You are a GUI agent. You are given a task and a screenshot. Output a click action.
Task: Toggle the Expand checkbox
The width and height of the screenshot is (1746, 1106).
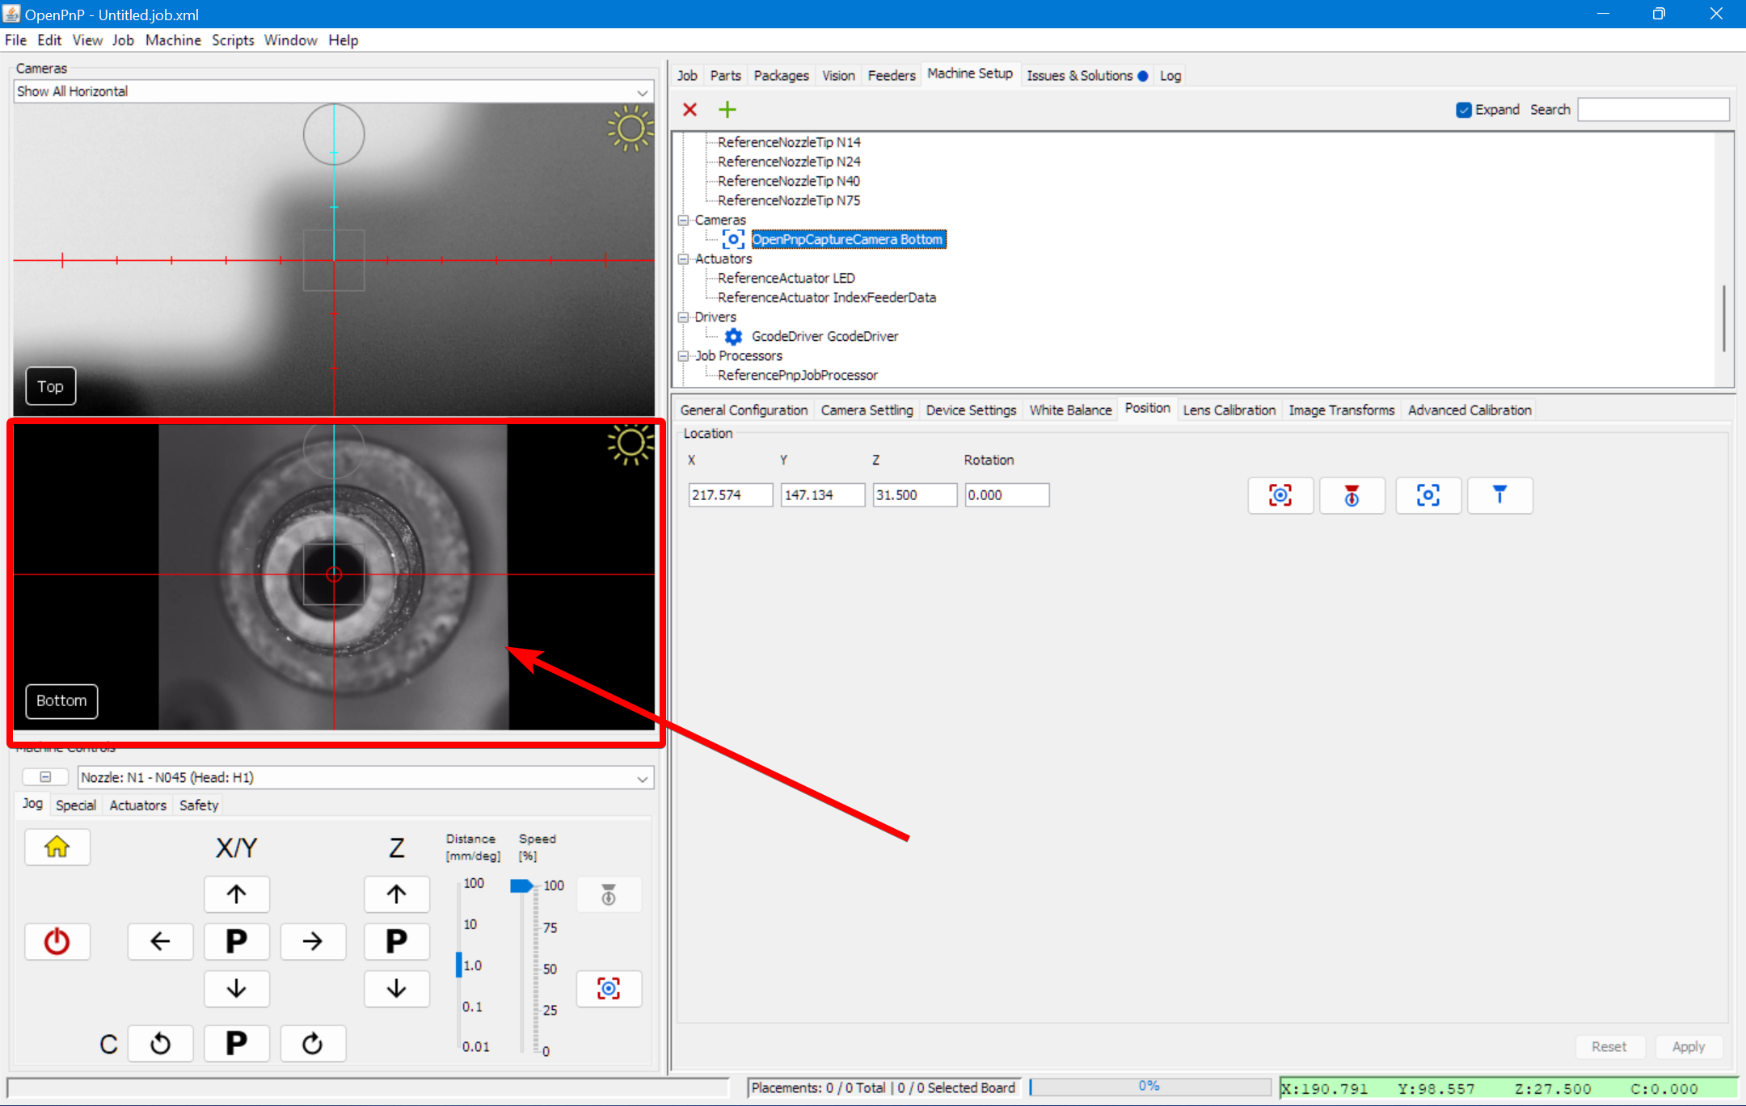click(x=1463, y=110)
